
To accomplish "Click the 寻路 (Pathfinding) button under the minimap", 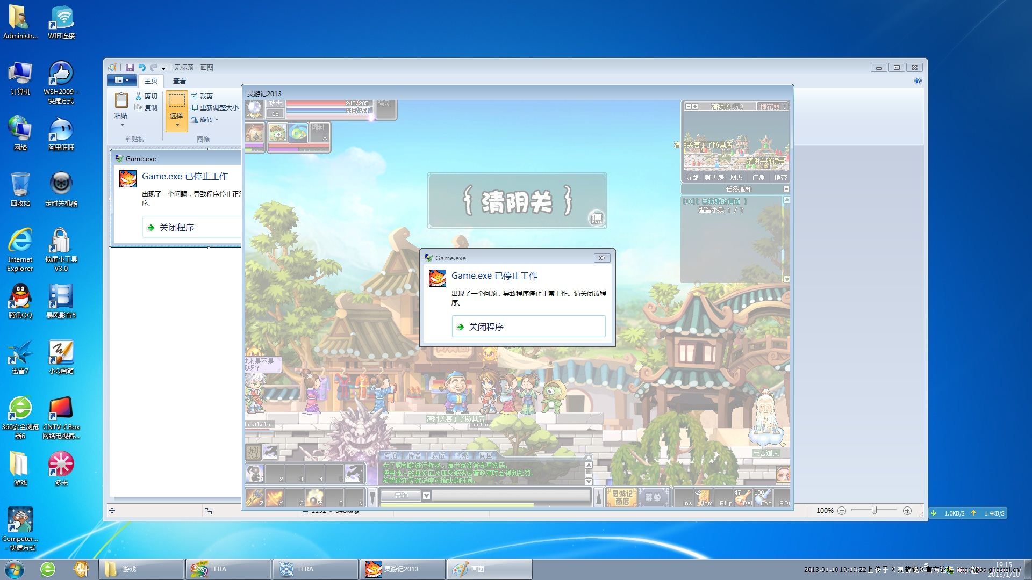I will 692,178.
